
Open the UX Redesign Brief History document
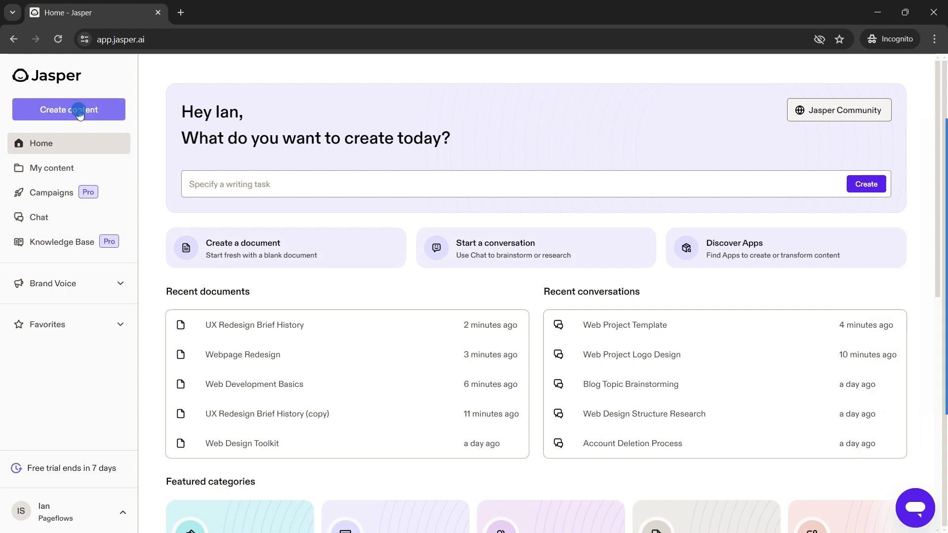coord(255,325)
